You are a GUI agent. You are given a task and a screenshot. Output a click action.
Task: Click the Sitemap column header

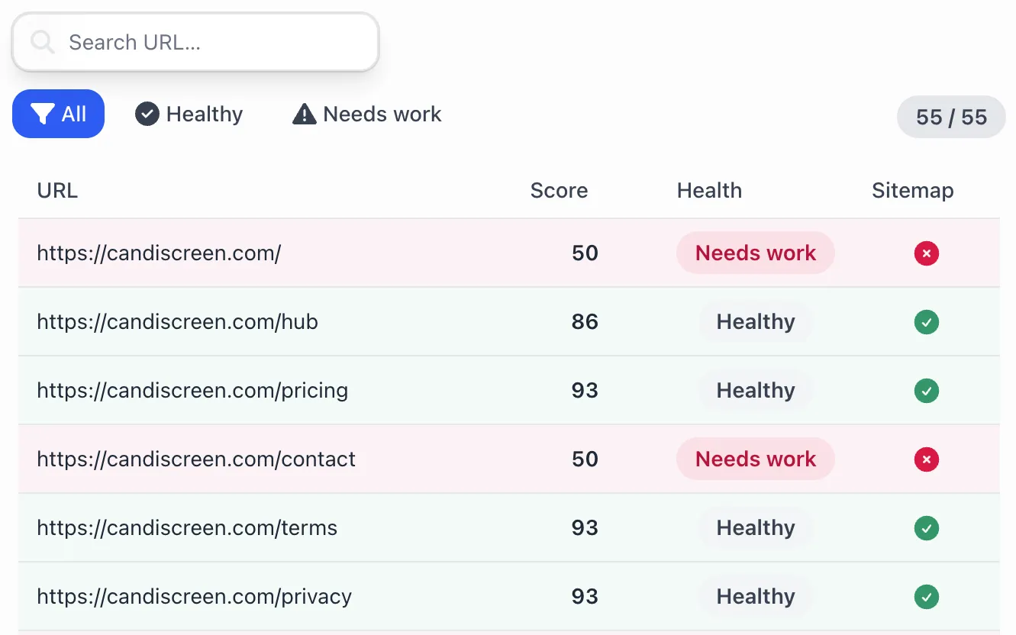912,191
